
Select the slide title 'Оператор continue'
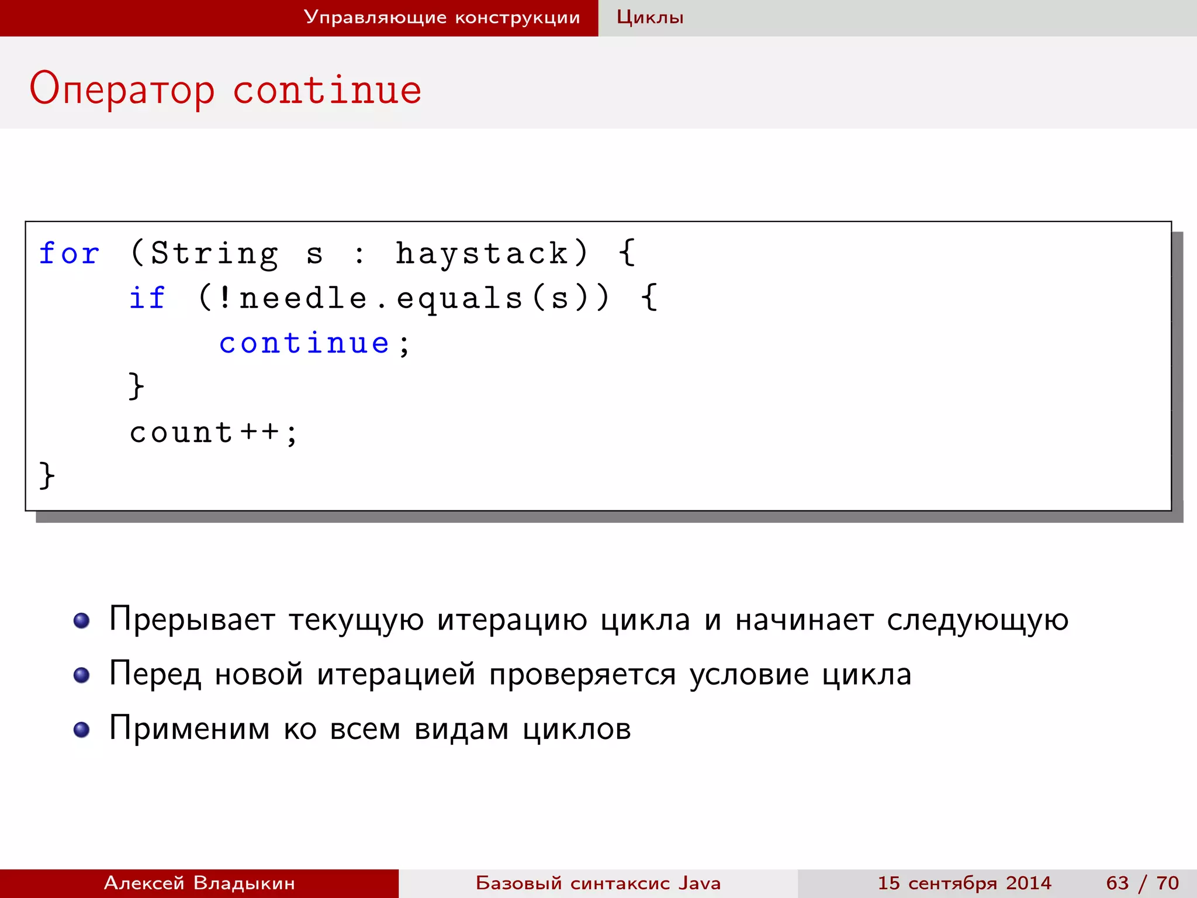pyautogui.click(x=226, y=89)
